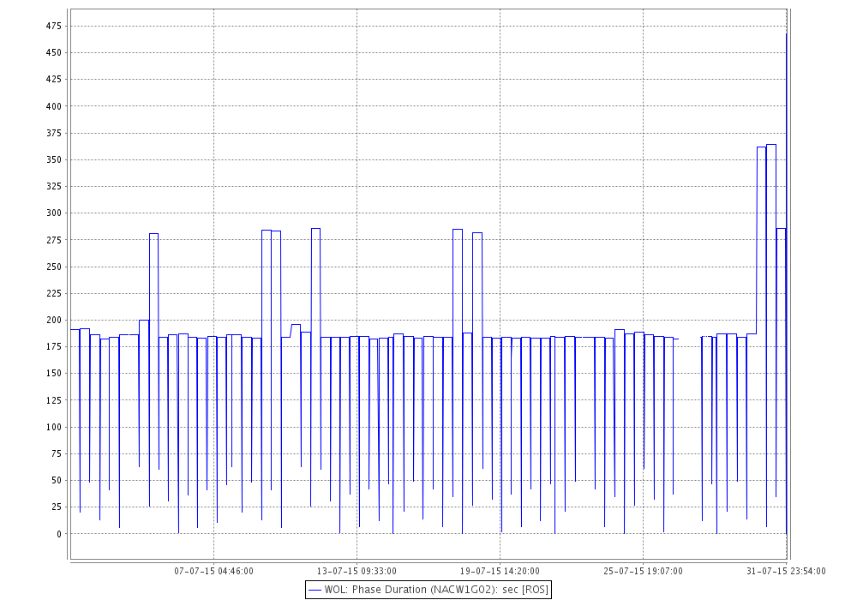The image size is (857, 600).
Task: Click the y-axis value 100
Action: [x=53, y=427]
